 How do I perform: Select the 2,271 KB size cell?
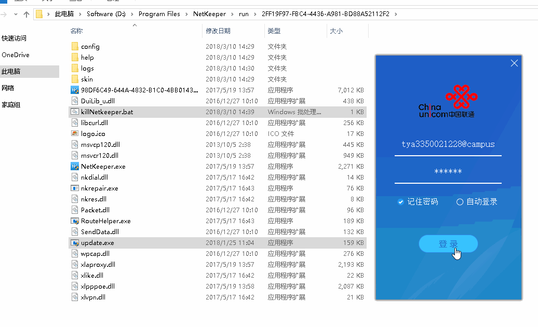click(351, 166)
